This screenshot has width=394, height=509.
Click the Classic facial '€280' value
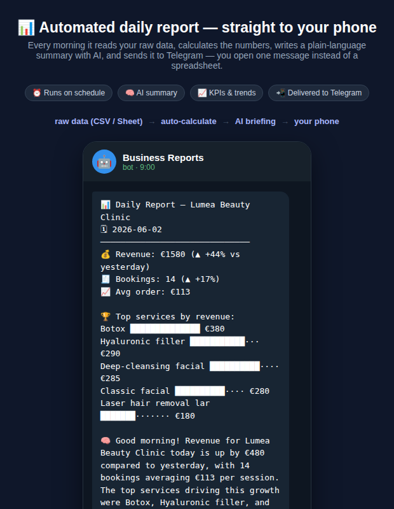point(259,391)
